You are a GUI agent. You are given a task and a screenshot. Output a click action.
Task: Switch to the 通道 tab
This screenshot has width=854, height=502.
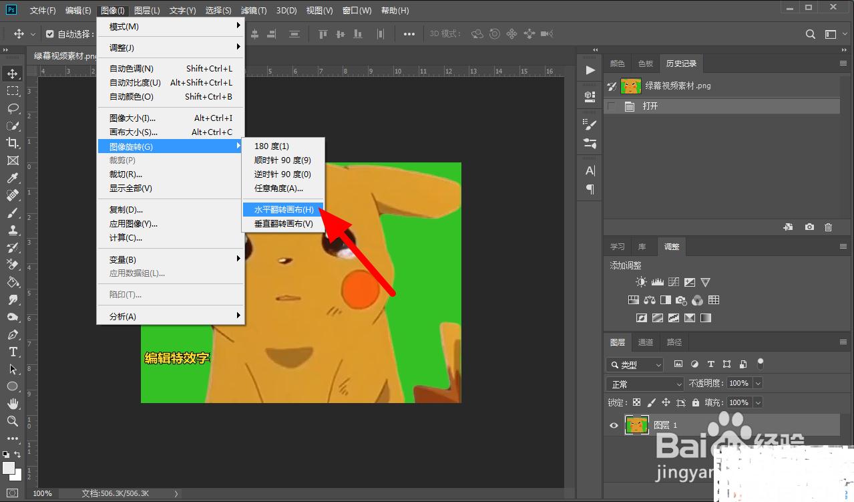click(646, 342)
